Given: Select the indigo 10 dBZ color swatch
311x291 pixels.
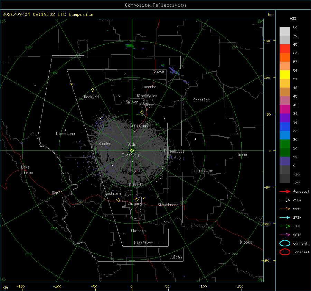Looking at the screenshot, I should (x=285, y=161).
